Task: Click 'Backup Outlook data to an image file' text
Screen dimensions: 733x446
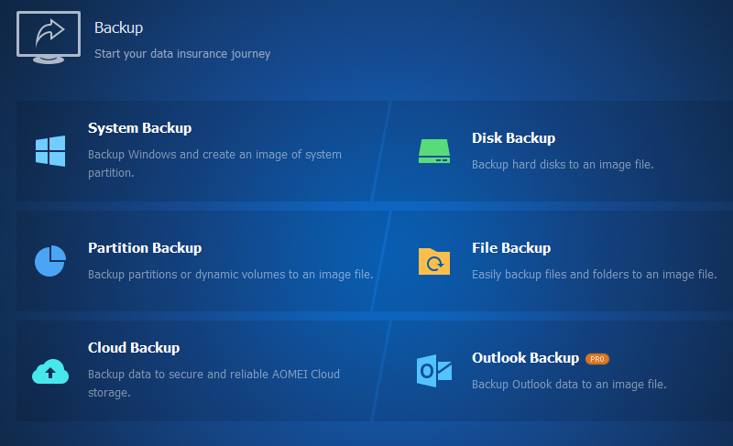Action: 568,384
